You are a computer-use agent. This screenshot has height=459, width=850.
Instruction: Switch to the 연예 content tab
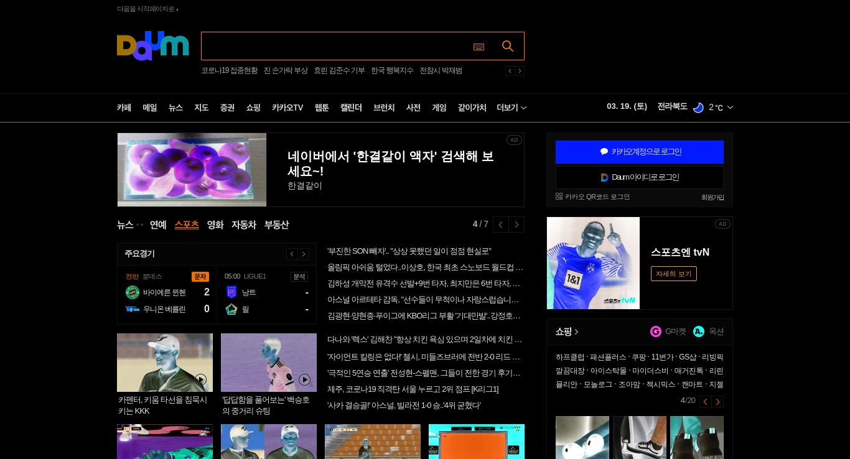pyautogui.click(x=158, y=225)
